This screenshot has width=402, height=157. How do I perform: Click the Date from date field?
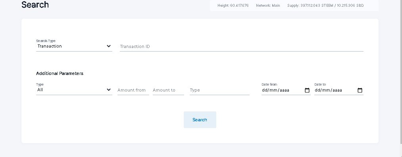[x=286, y=90]
